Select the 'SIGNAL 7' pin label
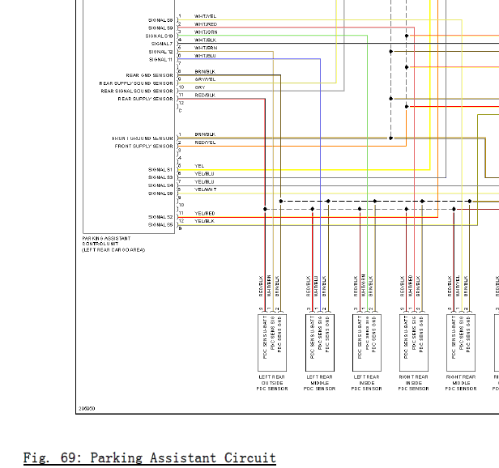This screenshot has width=499, height=468. tap(162, 44)
